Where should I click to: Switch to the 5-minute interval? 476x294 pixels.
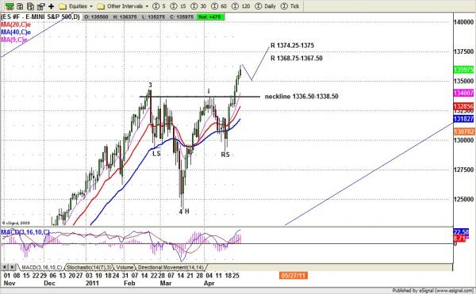pyautogui.click(x=159, y=6)
